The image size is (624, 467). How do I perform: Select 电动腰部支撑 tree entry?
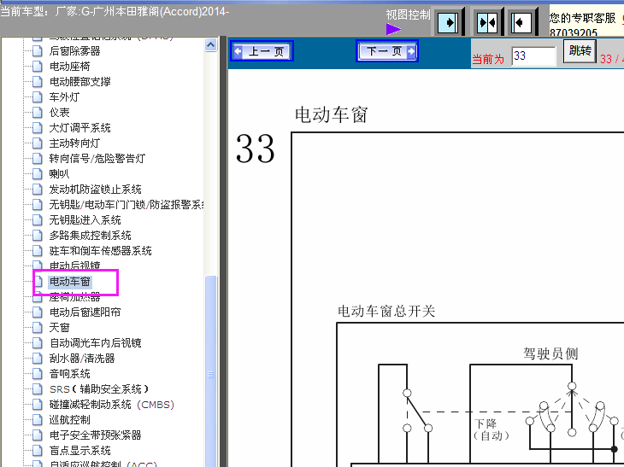[x=79, y=81]
